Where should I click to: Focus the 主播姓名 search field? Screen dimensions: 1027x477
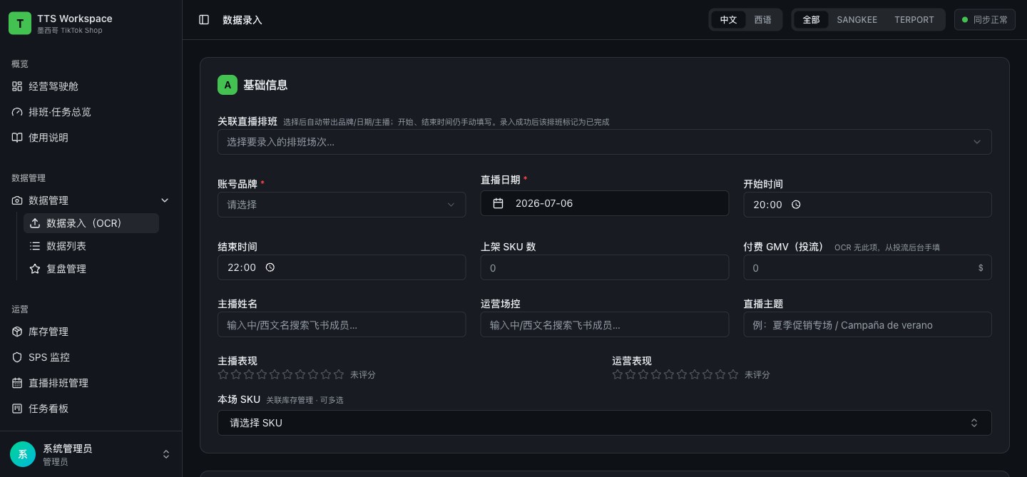tap(342, 324)
